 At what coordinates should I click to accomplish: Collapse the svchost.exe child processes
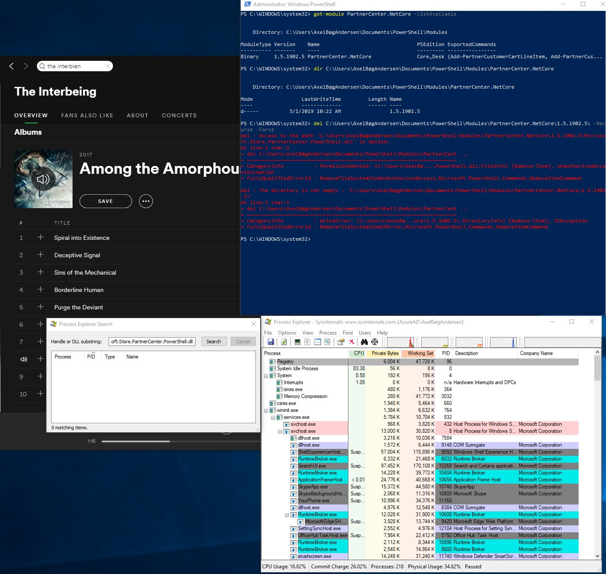(280, 431)
